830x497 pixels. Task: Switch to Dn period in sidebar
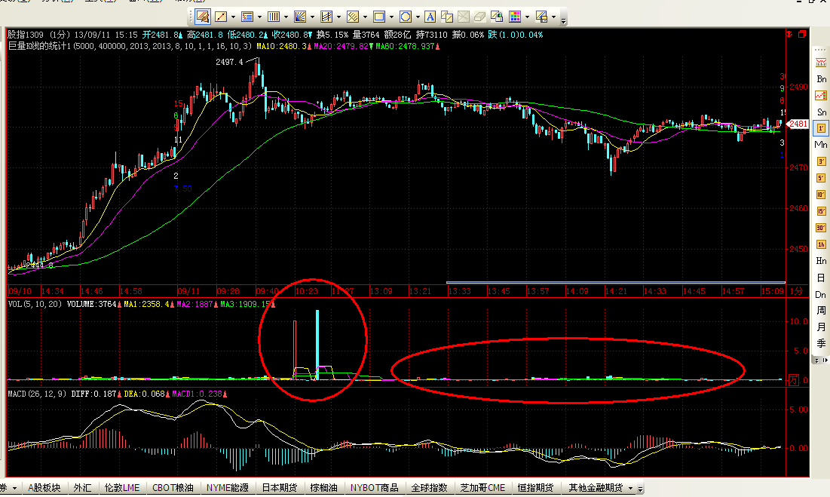[821, 294]
